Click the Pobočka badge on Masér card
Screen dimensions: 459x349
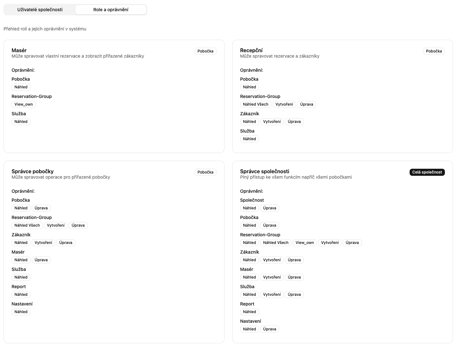205,51
